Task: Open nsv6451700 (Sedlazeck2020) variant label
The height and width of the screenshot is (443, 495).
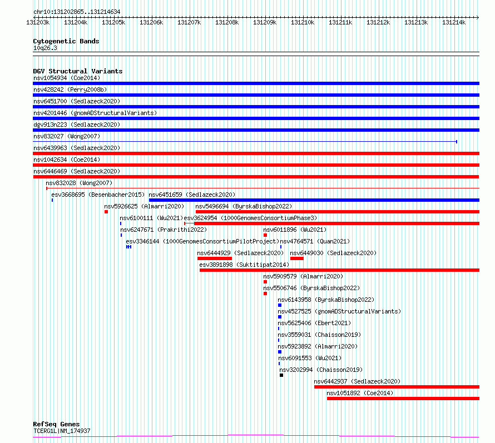Action: tap(77, 101)
